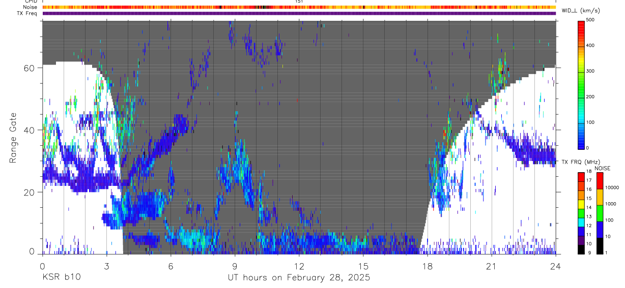Viewport: 625px width, 288px height.
Task: Click the 15 tick on UT hours axis
Action: [x=363, y=266]
